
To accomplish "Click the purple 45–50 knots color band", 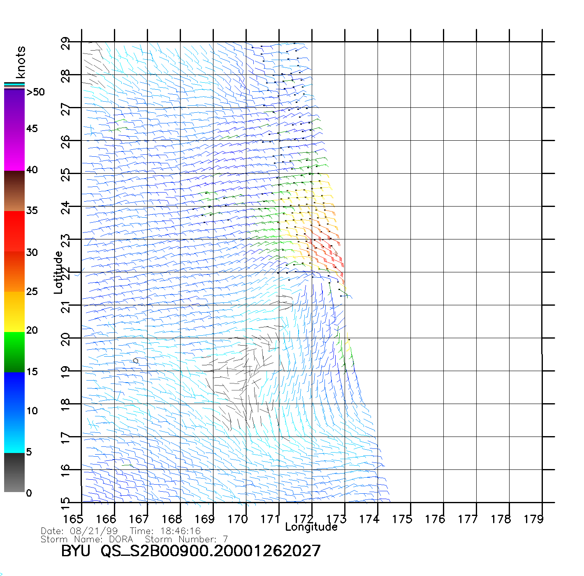I will point(14,109).
